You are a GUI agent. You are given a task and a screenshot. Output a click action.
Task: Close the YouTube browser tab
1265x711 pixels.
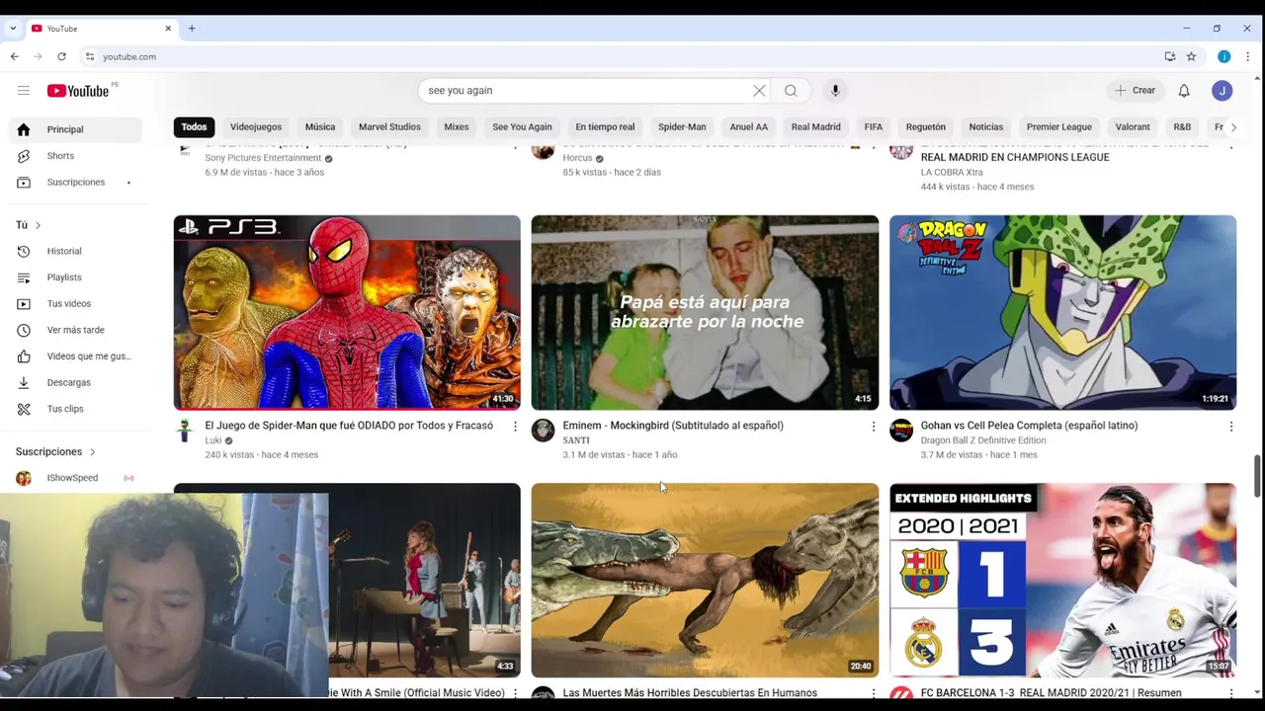[168, 29]
